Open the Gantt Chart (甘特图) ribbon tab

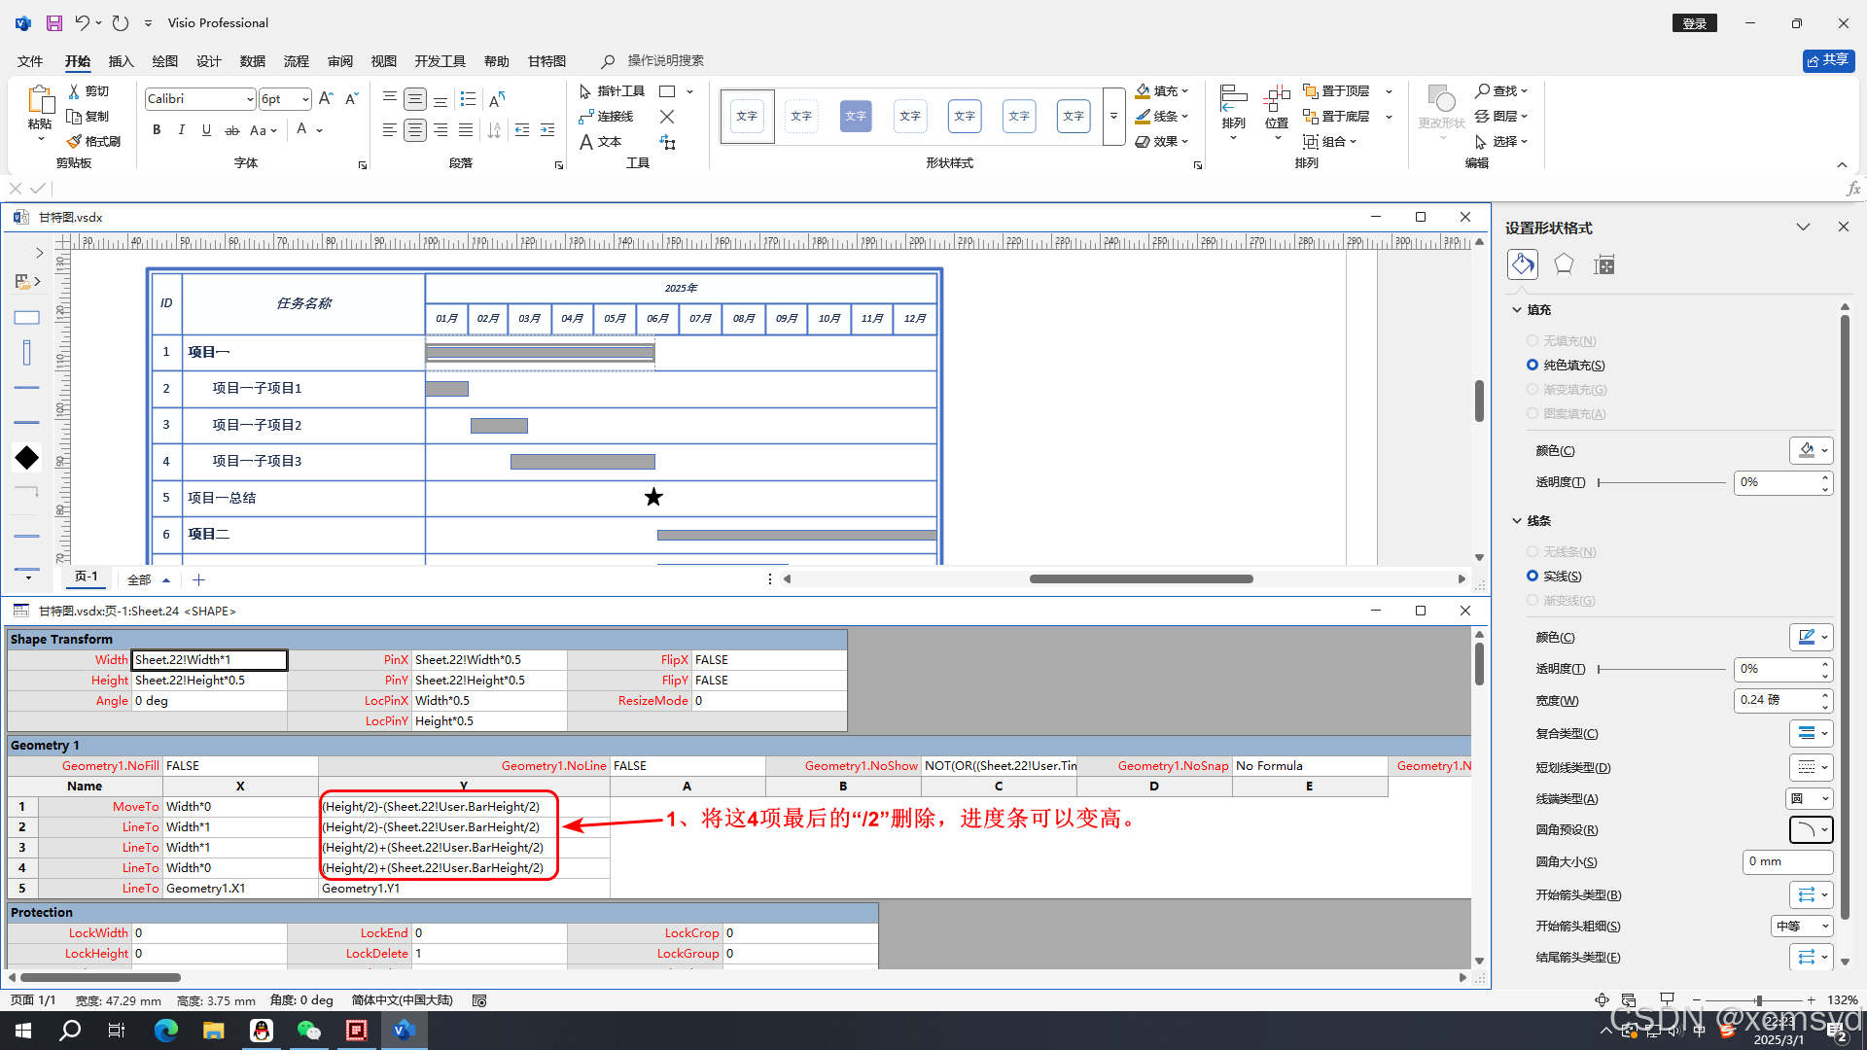tap(546, 61)
